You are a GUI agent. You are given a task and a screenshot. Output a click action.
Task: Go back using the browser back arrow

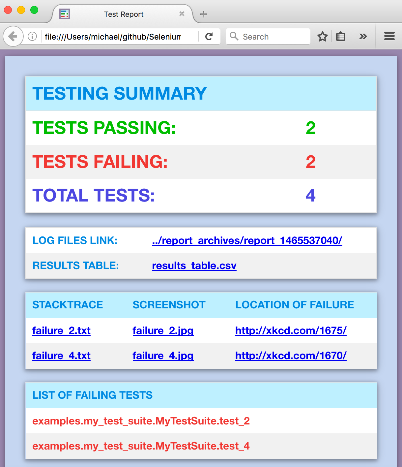[13, 36]
